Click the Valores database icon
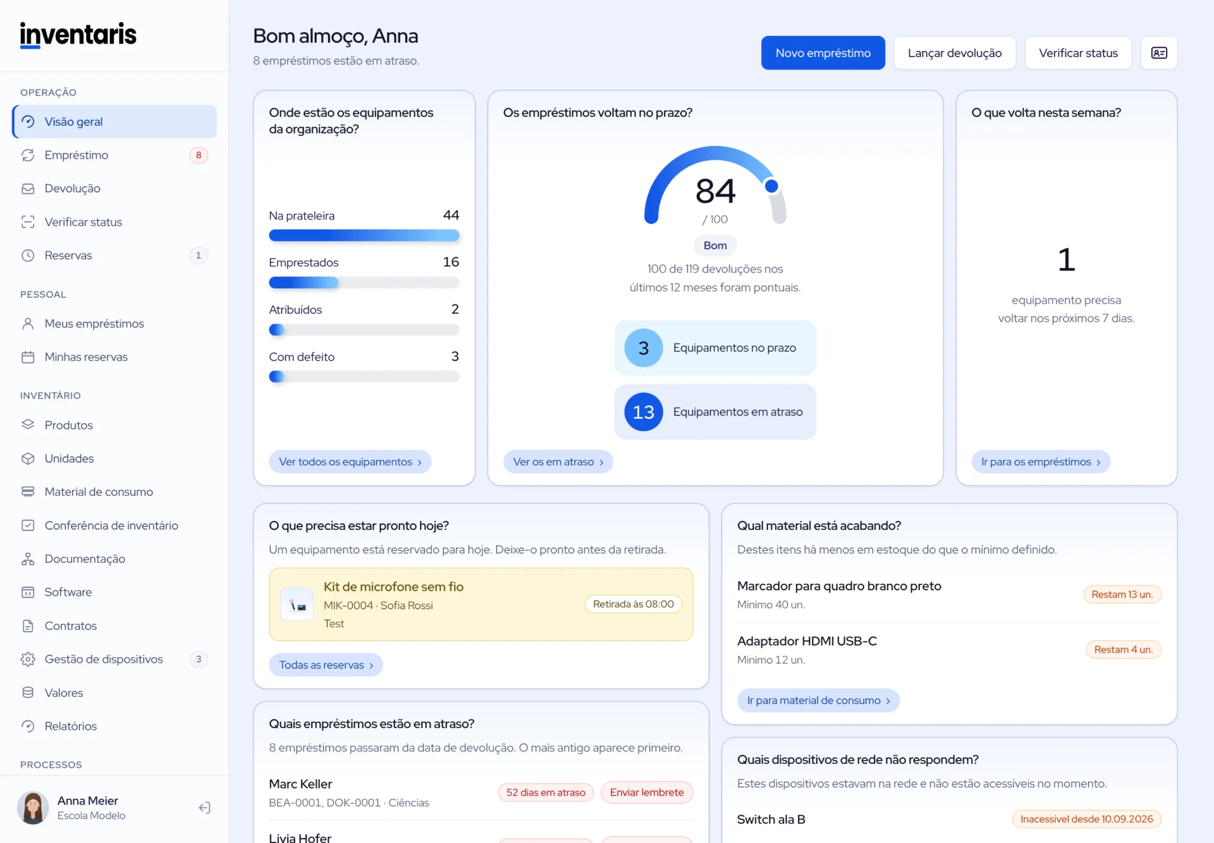The width and height of the screenshot is (1214, 843). pyautogui.click(x=28, y=693)
